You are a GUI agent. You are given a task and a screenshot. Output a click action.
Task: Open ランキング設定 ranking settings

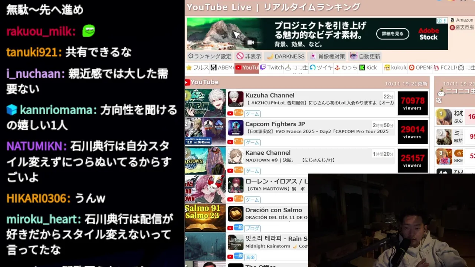point(209,56)
